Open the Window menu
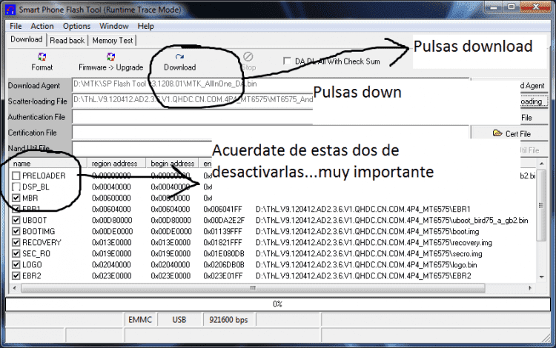This screenshot has height=348, width=556. 114,26
